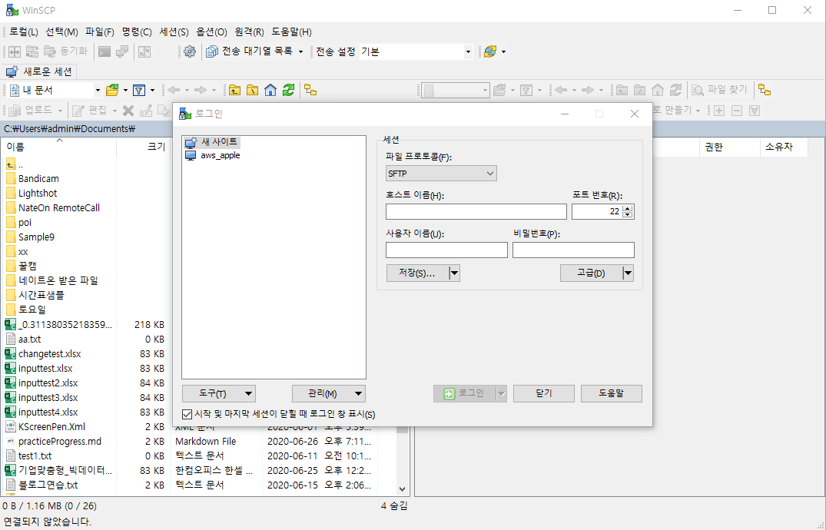Click the transfer queue list icon
Viewport: 826px width, 530px height.
212,51
